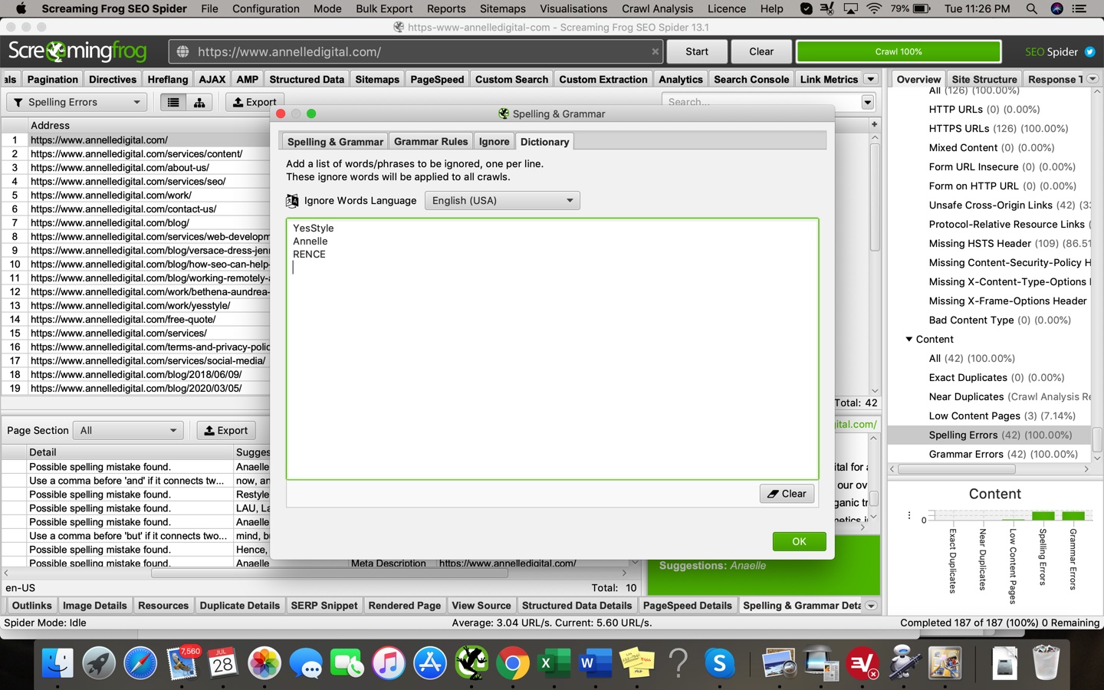Click Clear next to Start
1104x690 pixels.
761,51
